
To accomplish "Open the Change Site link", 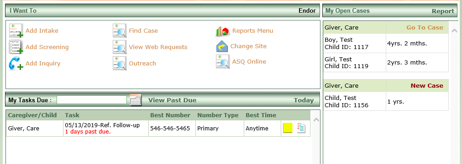I will (x=248, y=46).
